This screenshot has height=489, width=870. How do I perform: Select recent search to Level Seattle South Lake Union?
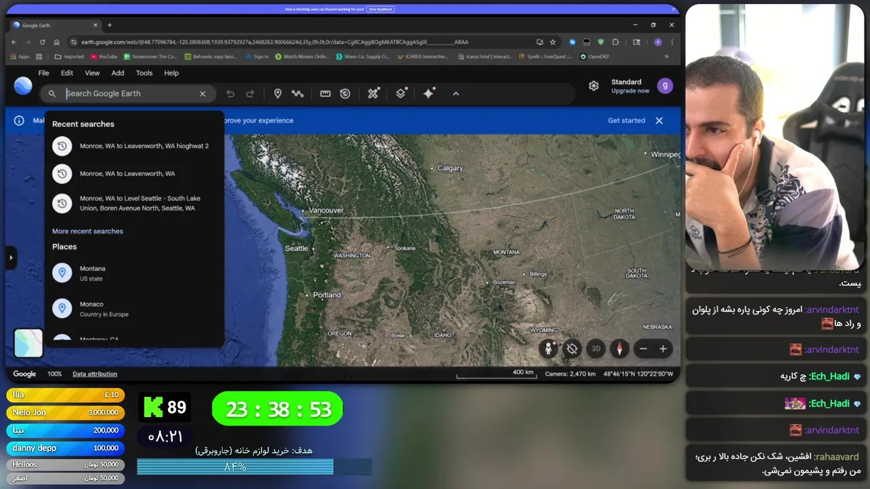pyautogui.click(x=134, y=203)
